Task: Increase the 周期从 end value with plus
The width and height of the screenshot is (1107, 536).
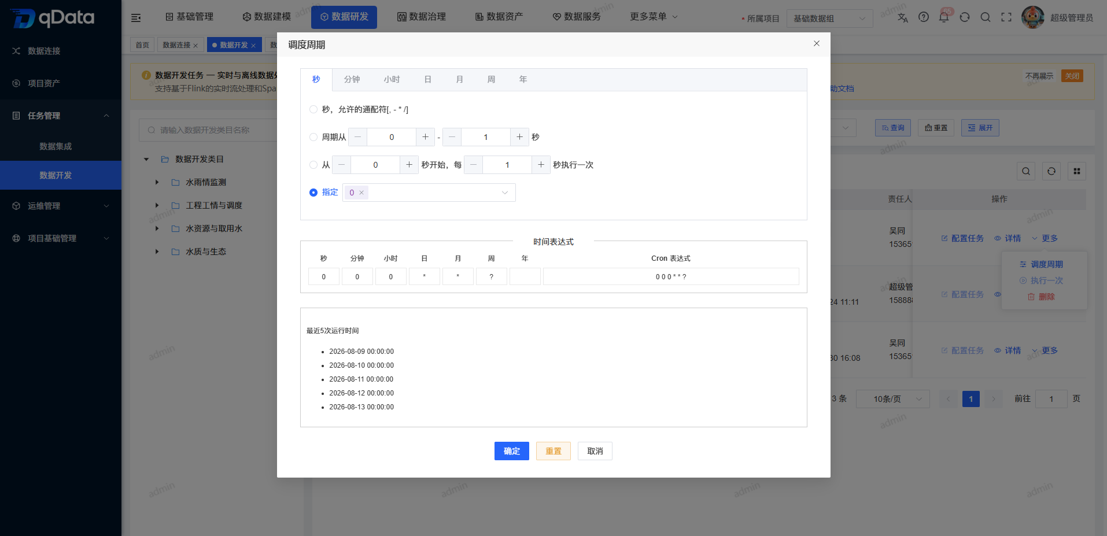Action: [519, 137]
